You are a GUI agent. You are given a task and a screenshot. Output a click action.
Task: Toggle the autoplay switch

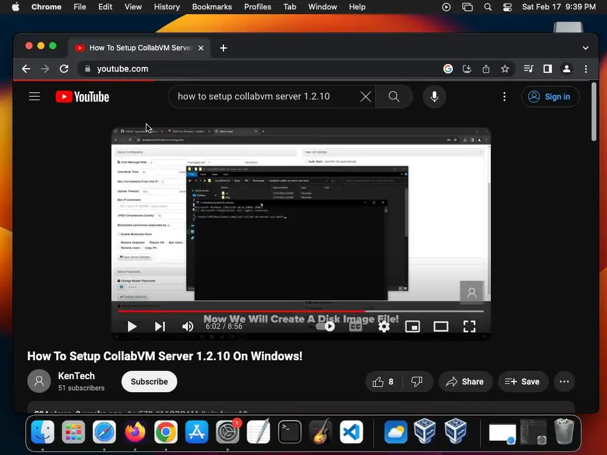pos(325,326)
